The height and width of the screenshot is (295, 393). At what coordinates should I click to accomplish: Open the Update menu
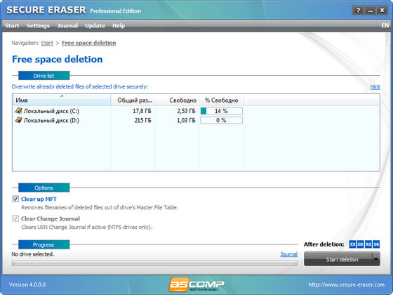coord(95,25)
